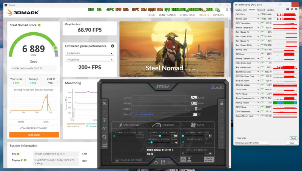
Task: Select Afterburner profile slot 1
Action: 222,112
